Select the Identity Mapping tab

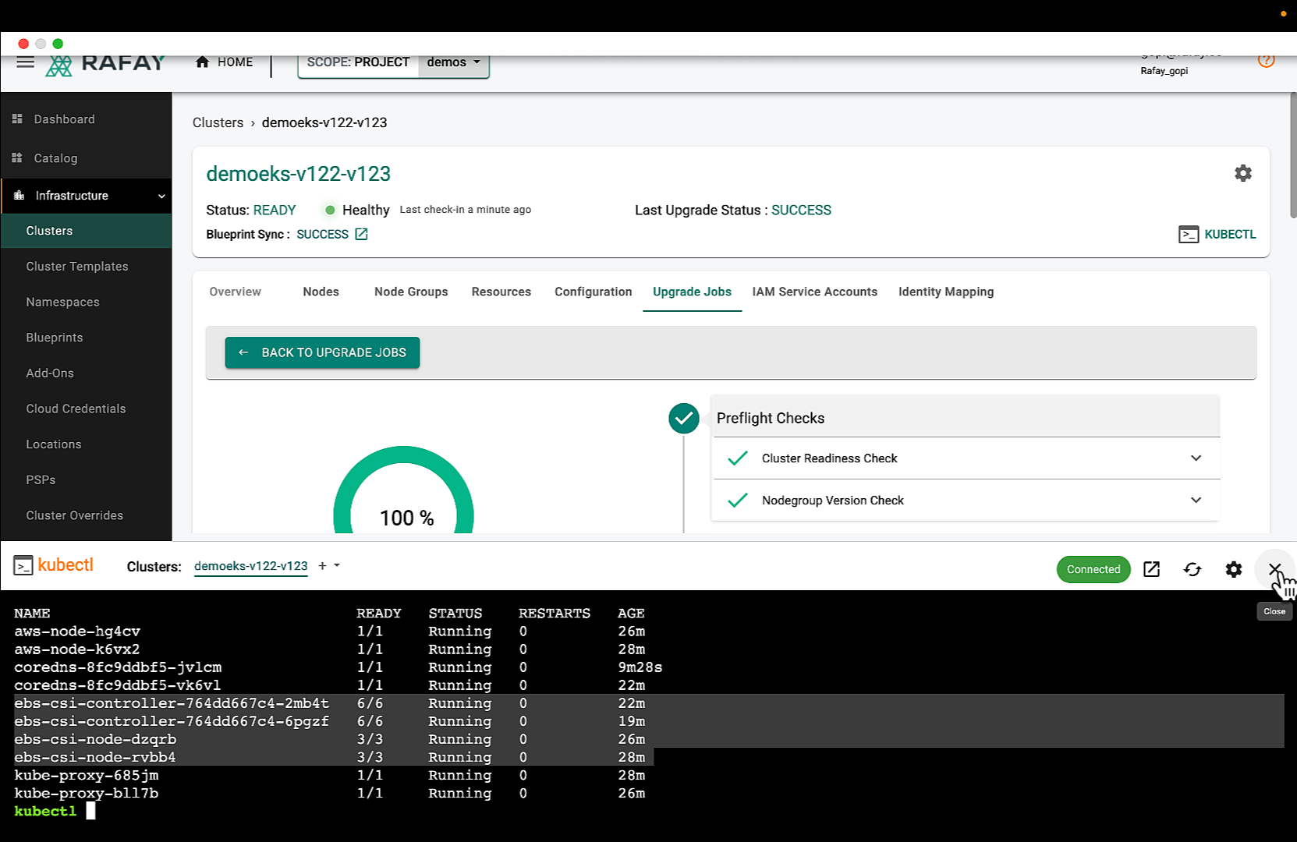pos(945,292)
